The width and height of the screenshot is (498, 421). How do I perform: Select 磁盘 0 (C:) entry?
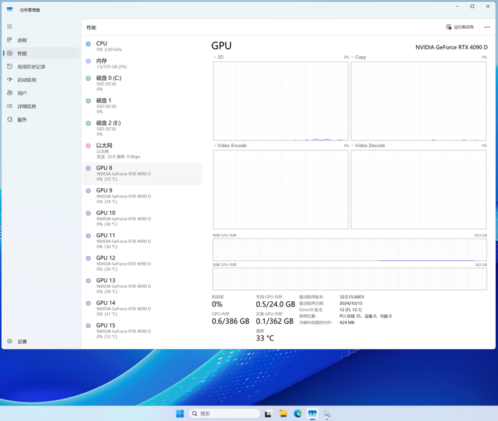[142, 84]
